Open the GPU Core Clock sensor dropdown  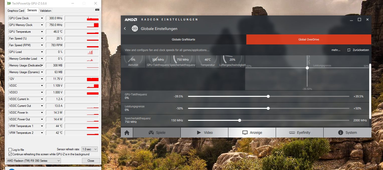point(42,18)
